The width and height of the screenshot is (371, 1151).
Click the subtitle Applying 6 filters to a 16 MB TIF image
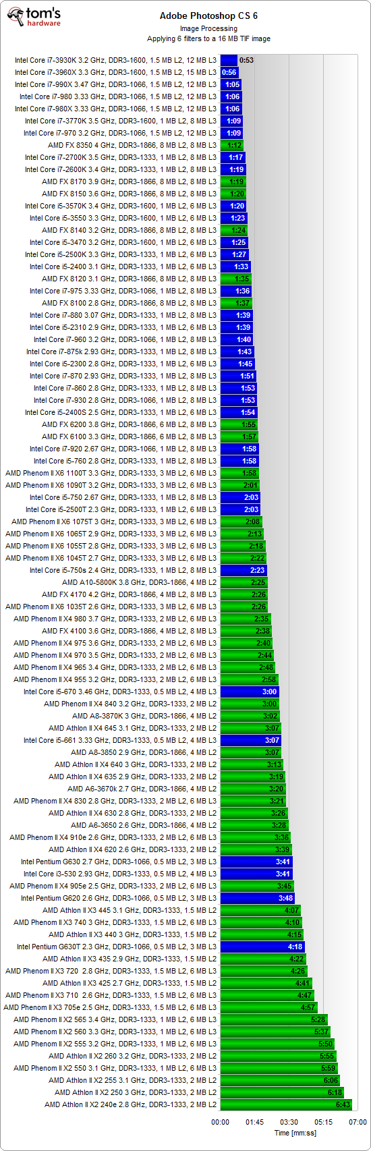tap(208, 38)
